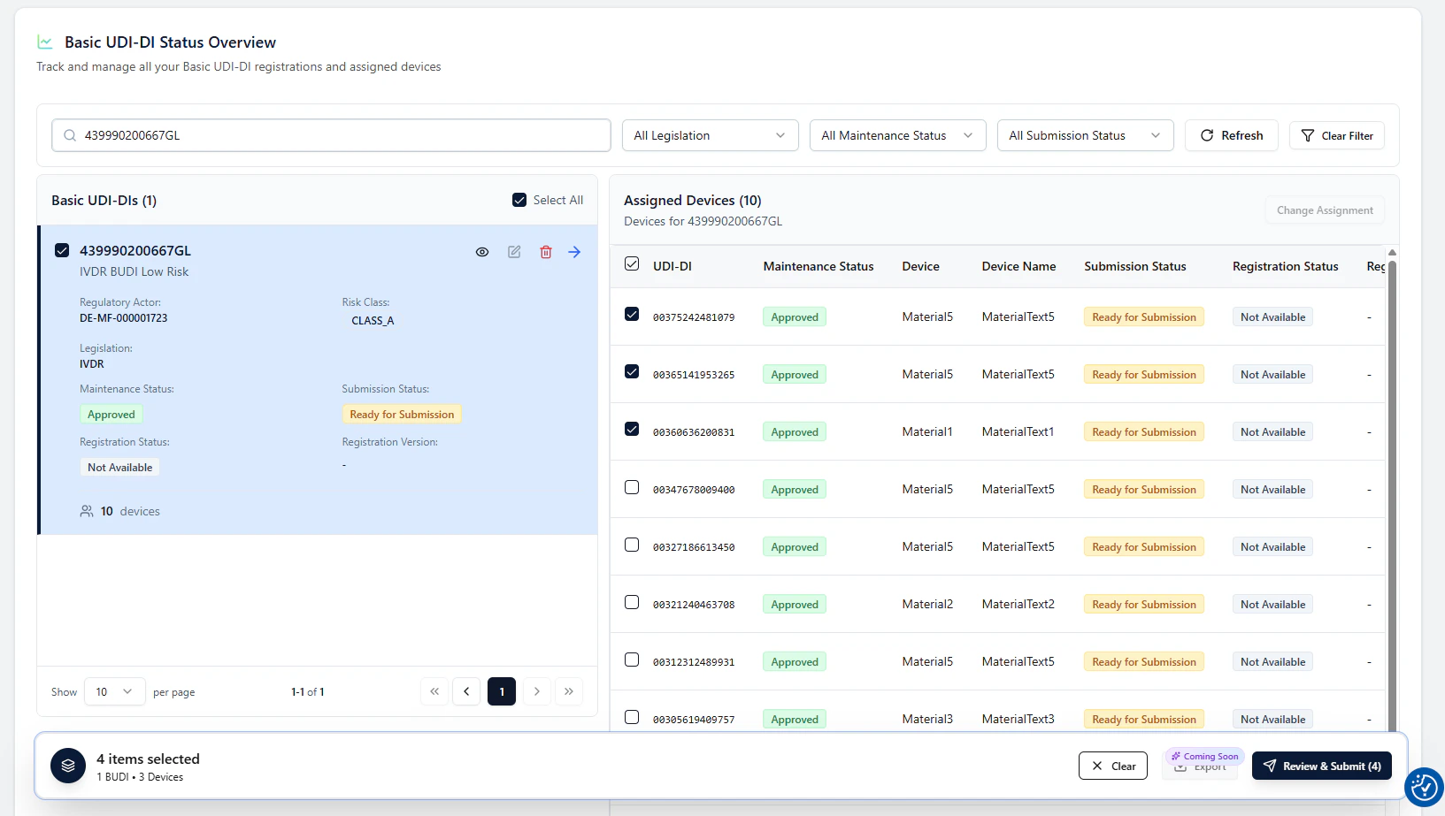The width and height of the screenshot is (1445, 816).
Task: Check device 00347678009400
Action: click(x=632, y=487)
